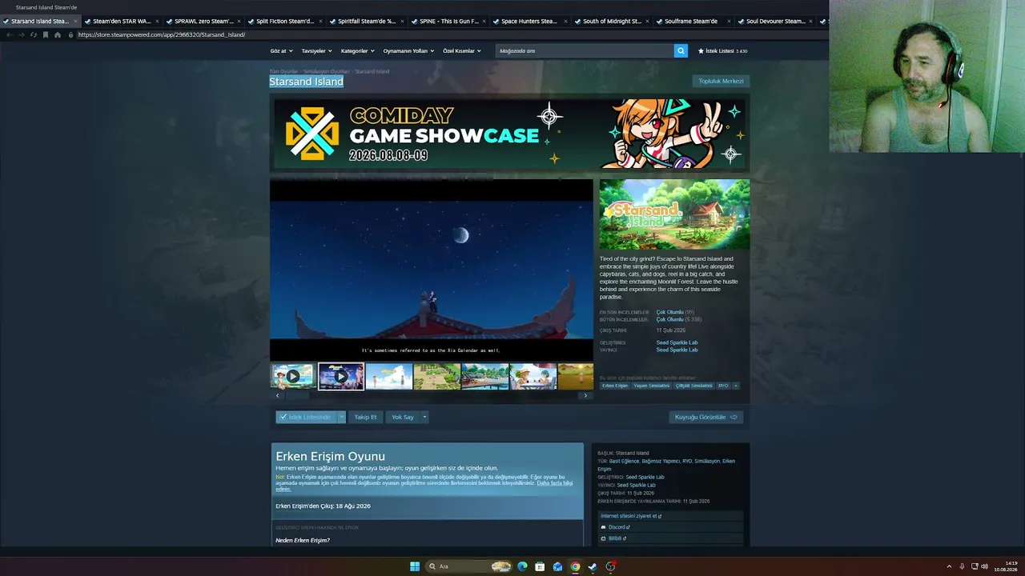
Task: Click the RYO tag
Action: click(x=723, y=386)
